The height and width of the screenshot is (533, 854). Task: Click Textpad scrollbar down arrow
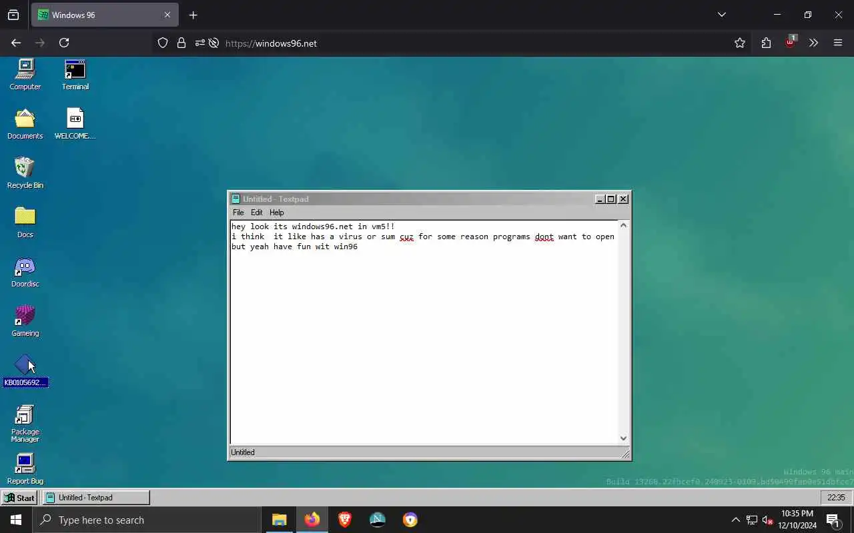point(624,438)
